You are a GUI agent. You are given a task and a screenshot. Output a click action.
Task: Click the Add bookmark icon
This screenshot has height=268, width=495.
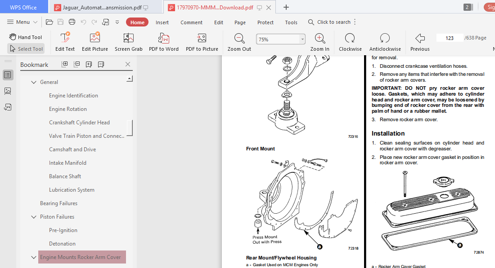(89, 64)
